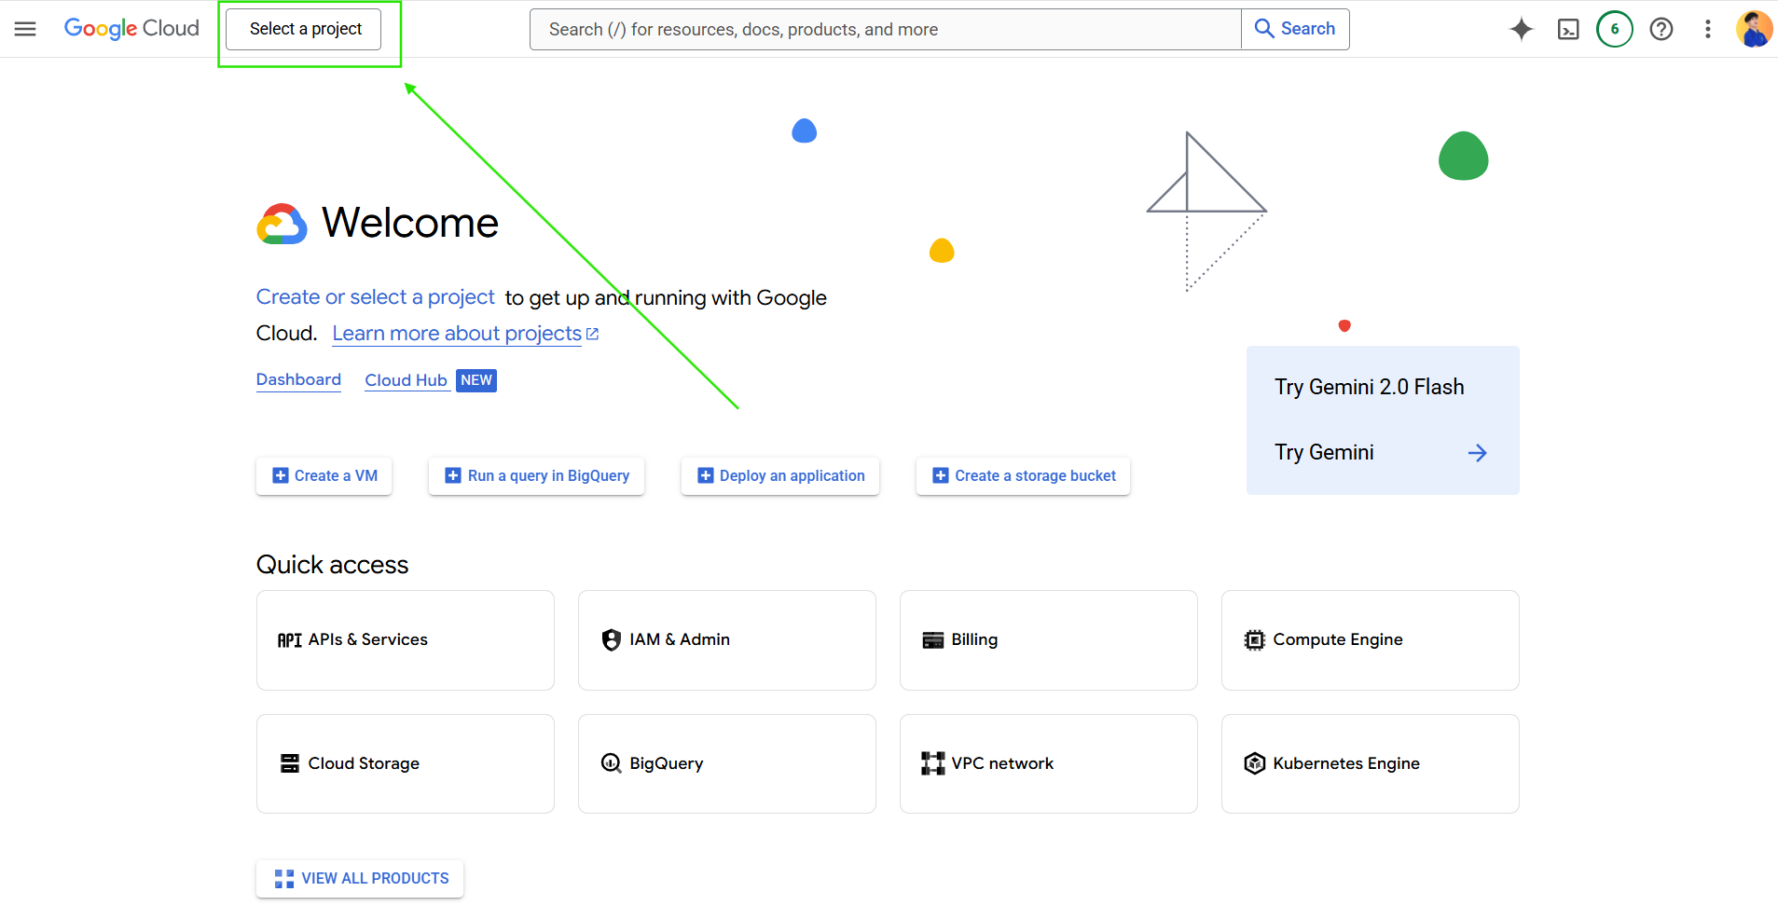Click the user account avatar

(x=1753, y=29)
